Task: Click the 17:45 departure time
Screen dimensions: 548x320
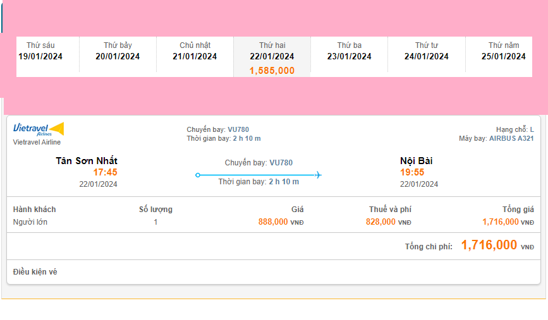Action: (105, 172)
